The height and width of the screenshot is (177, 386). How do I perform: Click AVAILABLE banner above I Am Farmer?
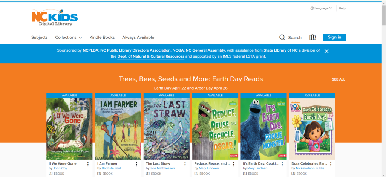coord(118,95)
